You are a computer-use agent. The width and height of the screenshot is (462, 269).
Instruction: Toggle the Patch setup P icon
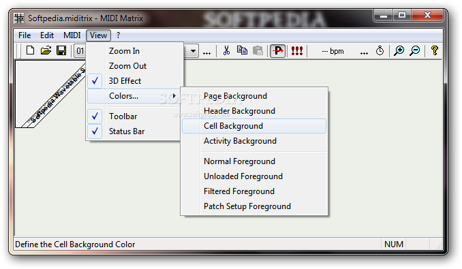(277, 51)
